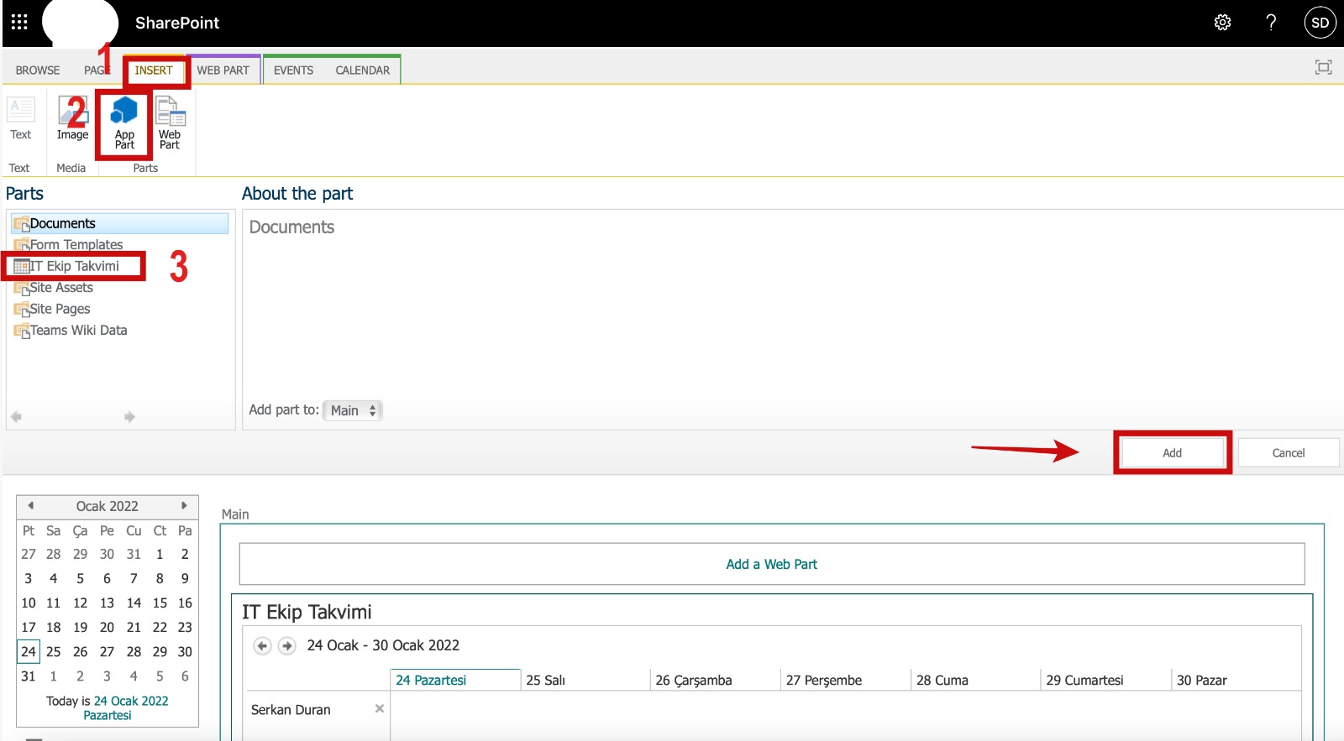
Task: Open the Add part to dropdown
Action: click(x=353, y=410)
